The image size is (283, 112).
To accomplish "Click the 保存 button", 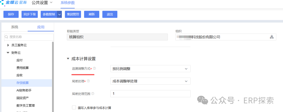I will [11, 14].
